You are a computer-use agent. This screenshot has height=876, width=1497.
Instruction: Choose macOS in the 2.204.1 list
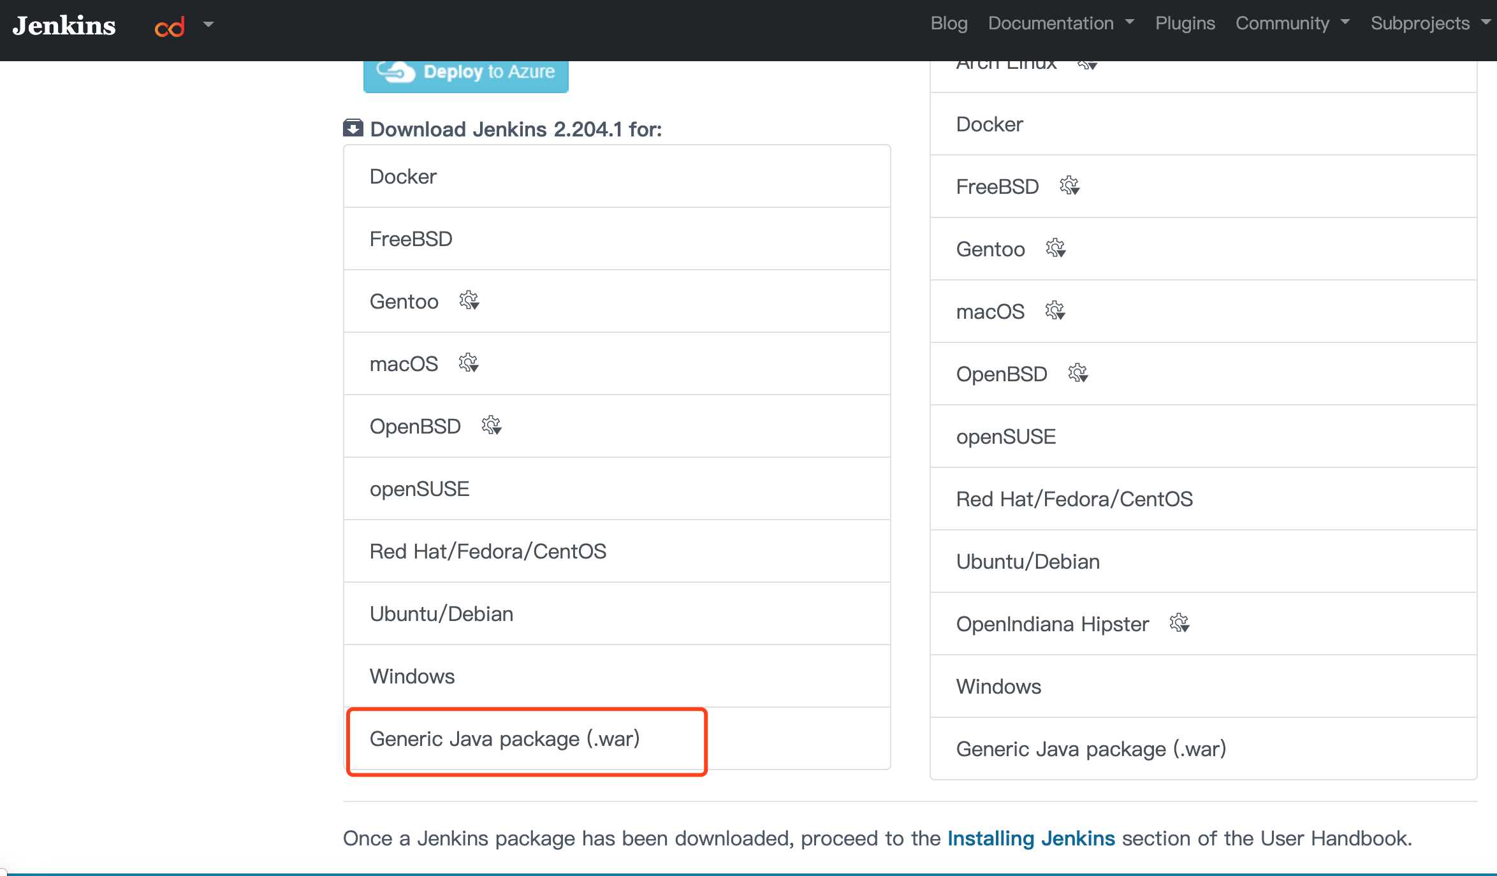[x=617, y=364]
